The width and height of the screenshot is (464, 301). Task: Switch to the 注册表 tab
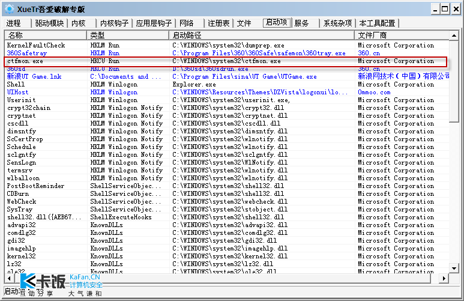point(218,23)
